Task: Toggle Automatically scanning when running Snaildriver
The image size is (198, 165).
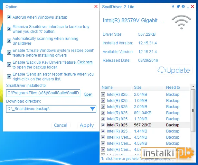Action: [9, 41]
